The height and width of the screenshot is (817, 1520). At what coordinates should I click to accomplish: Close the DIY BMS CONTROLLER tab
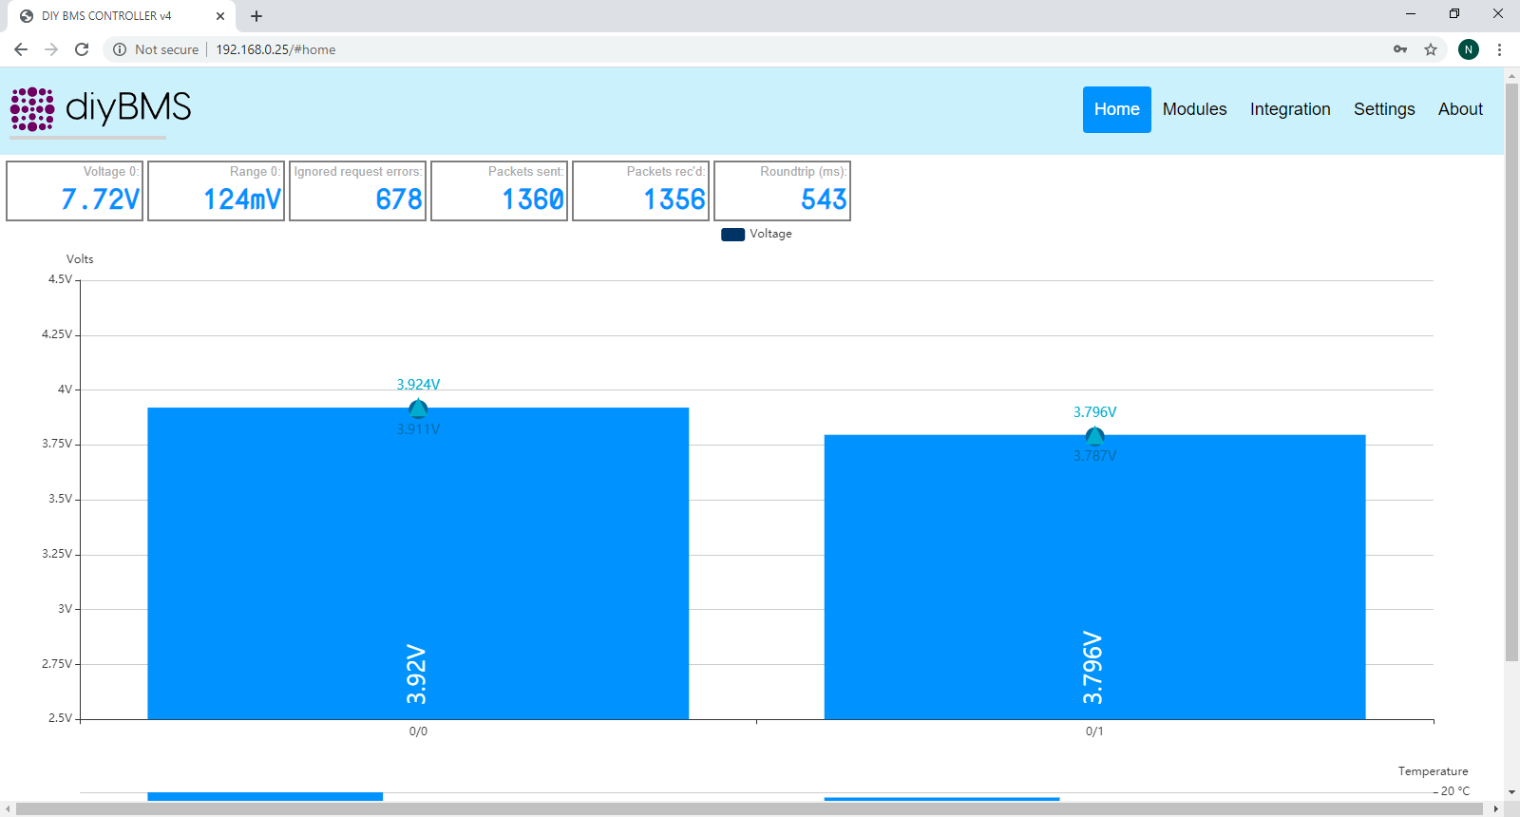(x=220, y=16)
